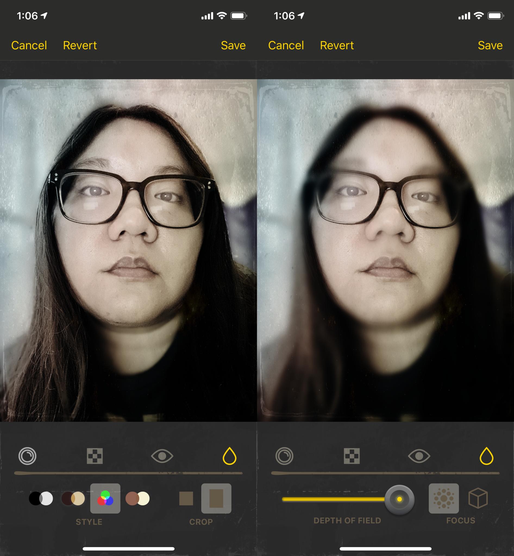The image size is (514, 556).
Task: Tap the left screen battery icon
Action: pyautogui.click(x=239, y=15)
